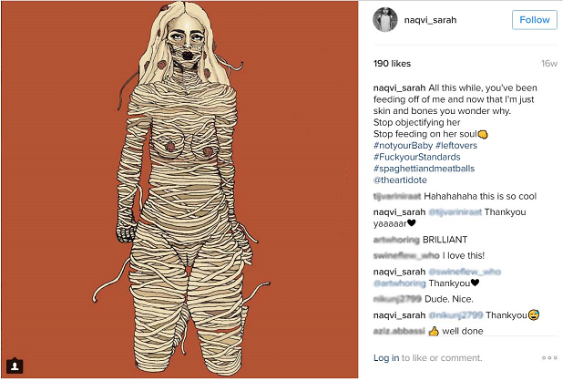Open commenter profile who wrote I love this!
Screen dimensions: 583x381
(406, 256)
